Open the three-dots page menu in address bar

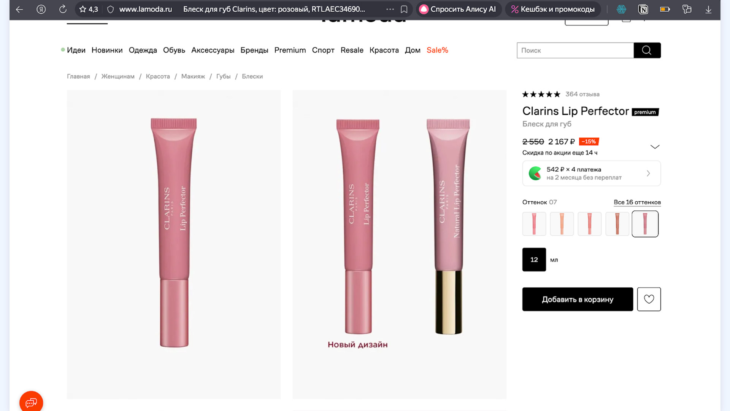(390, 9)
